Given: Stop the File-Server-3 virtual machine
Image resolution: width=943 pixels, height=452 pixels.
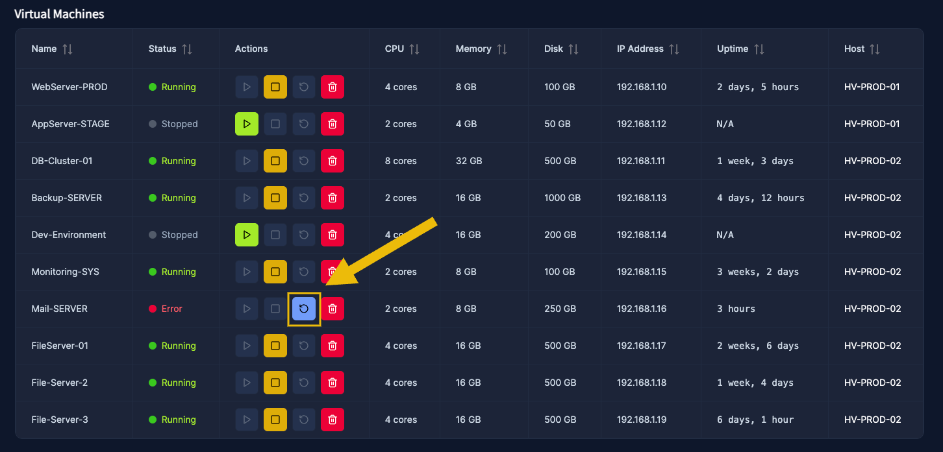Looking at the screenshot, I should coord(275,420).
